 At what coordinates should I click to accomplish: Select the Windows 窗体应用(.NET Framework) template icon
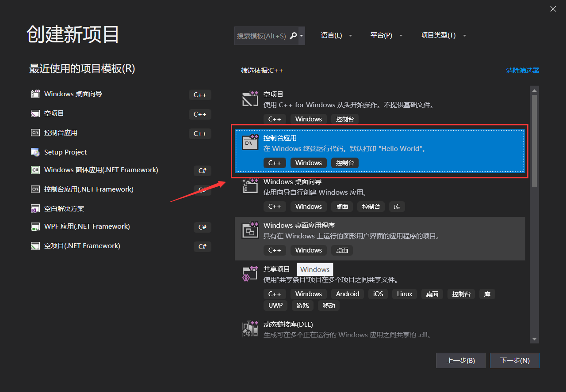pyautogui.click(x=35, y=170)
